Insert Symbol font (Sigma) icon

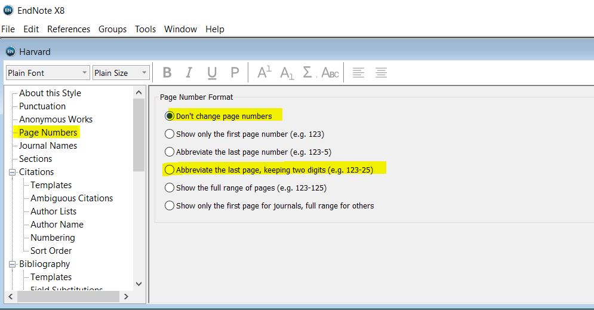pos(307,72)
